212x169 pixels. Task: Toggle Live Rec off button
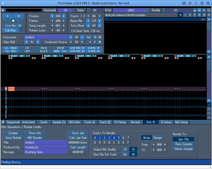(x=13, y=26)
